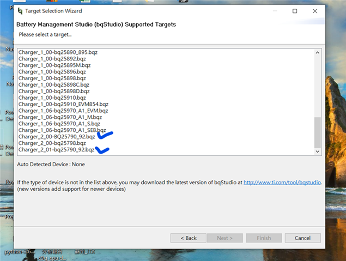This screenshot has height=261, width=346.
Task: Click the scroll down arrow of target list
Action: click(x=318, y=151)
